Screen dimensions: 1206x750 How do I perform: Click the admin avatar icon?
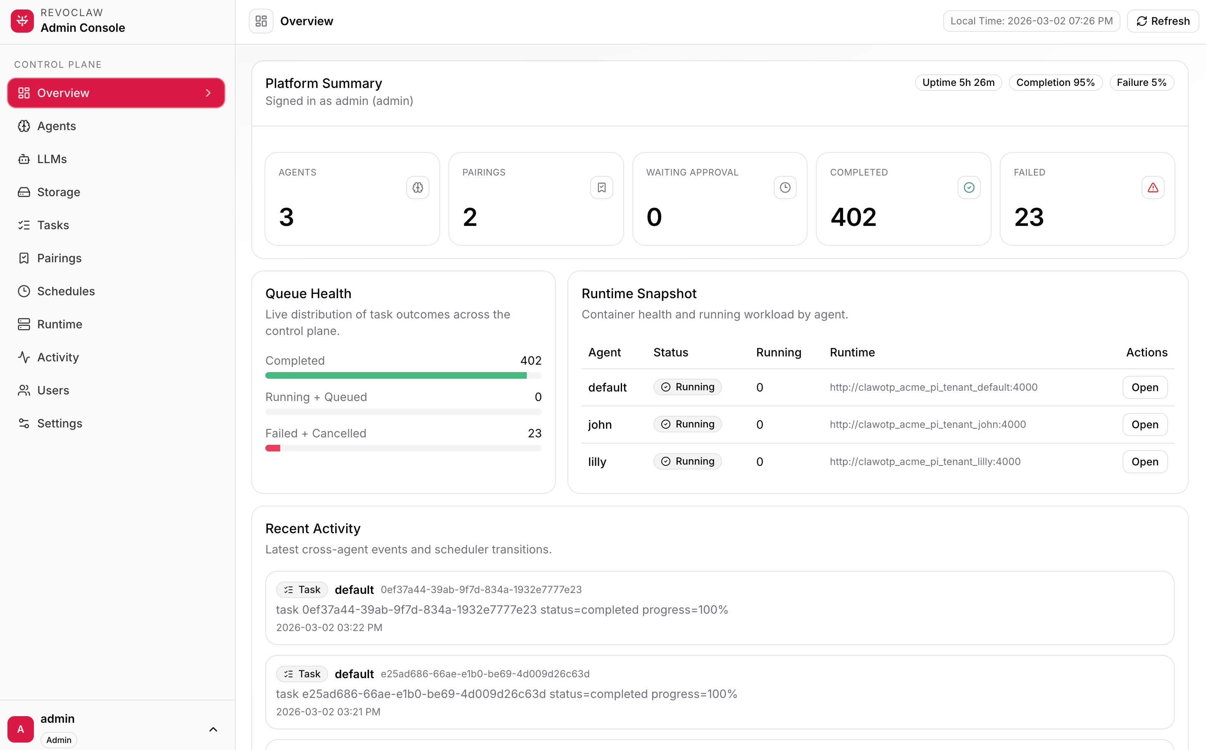point(20,729)
